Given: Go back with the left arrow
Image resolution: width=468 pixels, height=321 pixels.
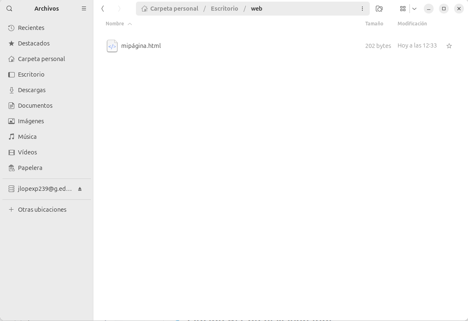Looking at the screenshot, I should coord(103,9).
